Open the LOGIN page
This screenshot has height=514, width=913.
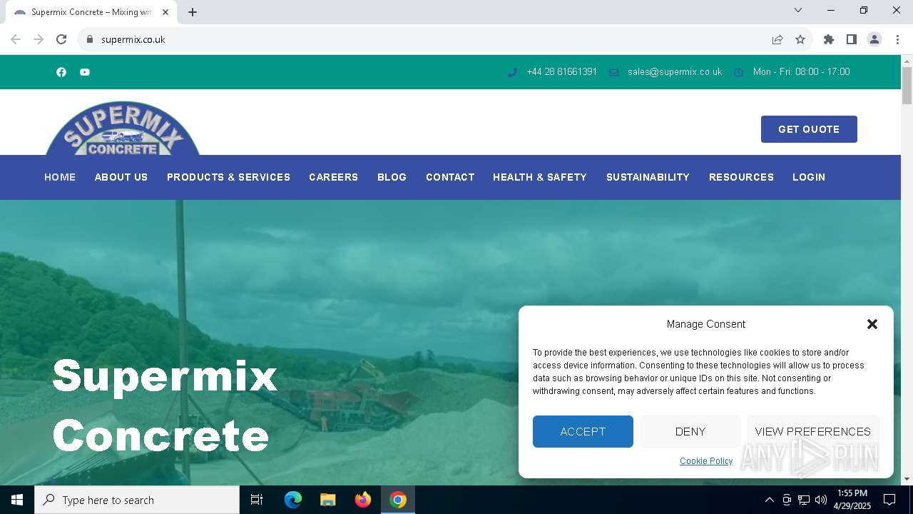(x=809, y=177)
